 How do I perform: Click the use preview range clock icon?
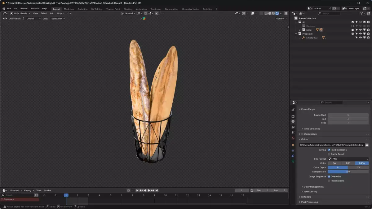click(252, 190)
